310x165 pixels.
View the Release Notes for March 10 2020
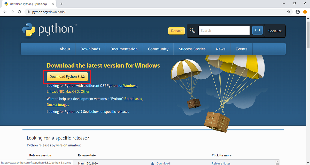click(x=221, y=163)
